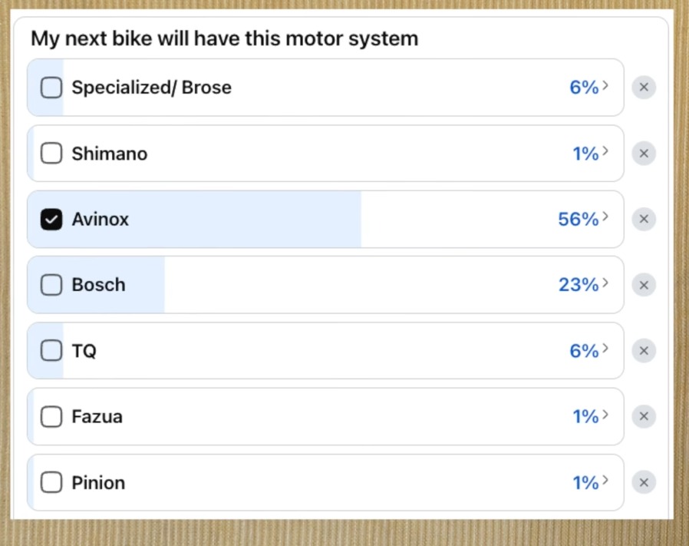
Task: Delete the Pinion option with X
Action: [x=644, y=482]
